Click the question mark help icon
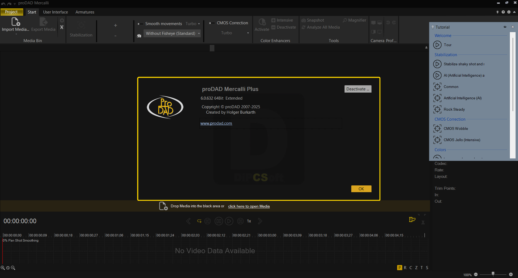Image resolution: width=518 pixels, height=278 pixels. click(503, 12)
